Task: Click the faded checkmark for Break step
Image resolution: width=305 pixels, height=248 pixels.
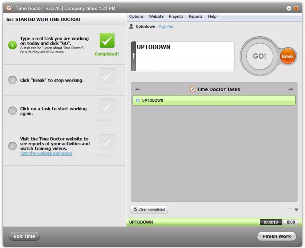Action: coord(107,75)
